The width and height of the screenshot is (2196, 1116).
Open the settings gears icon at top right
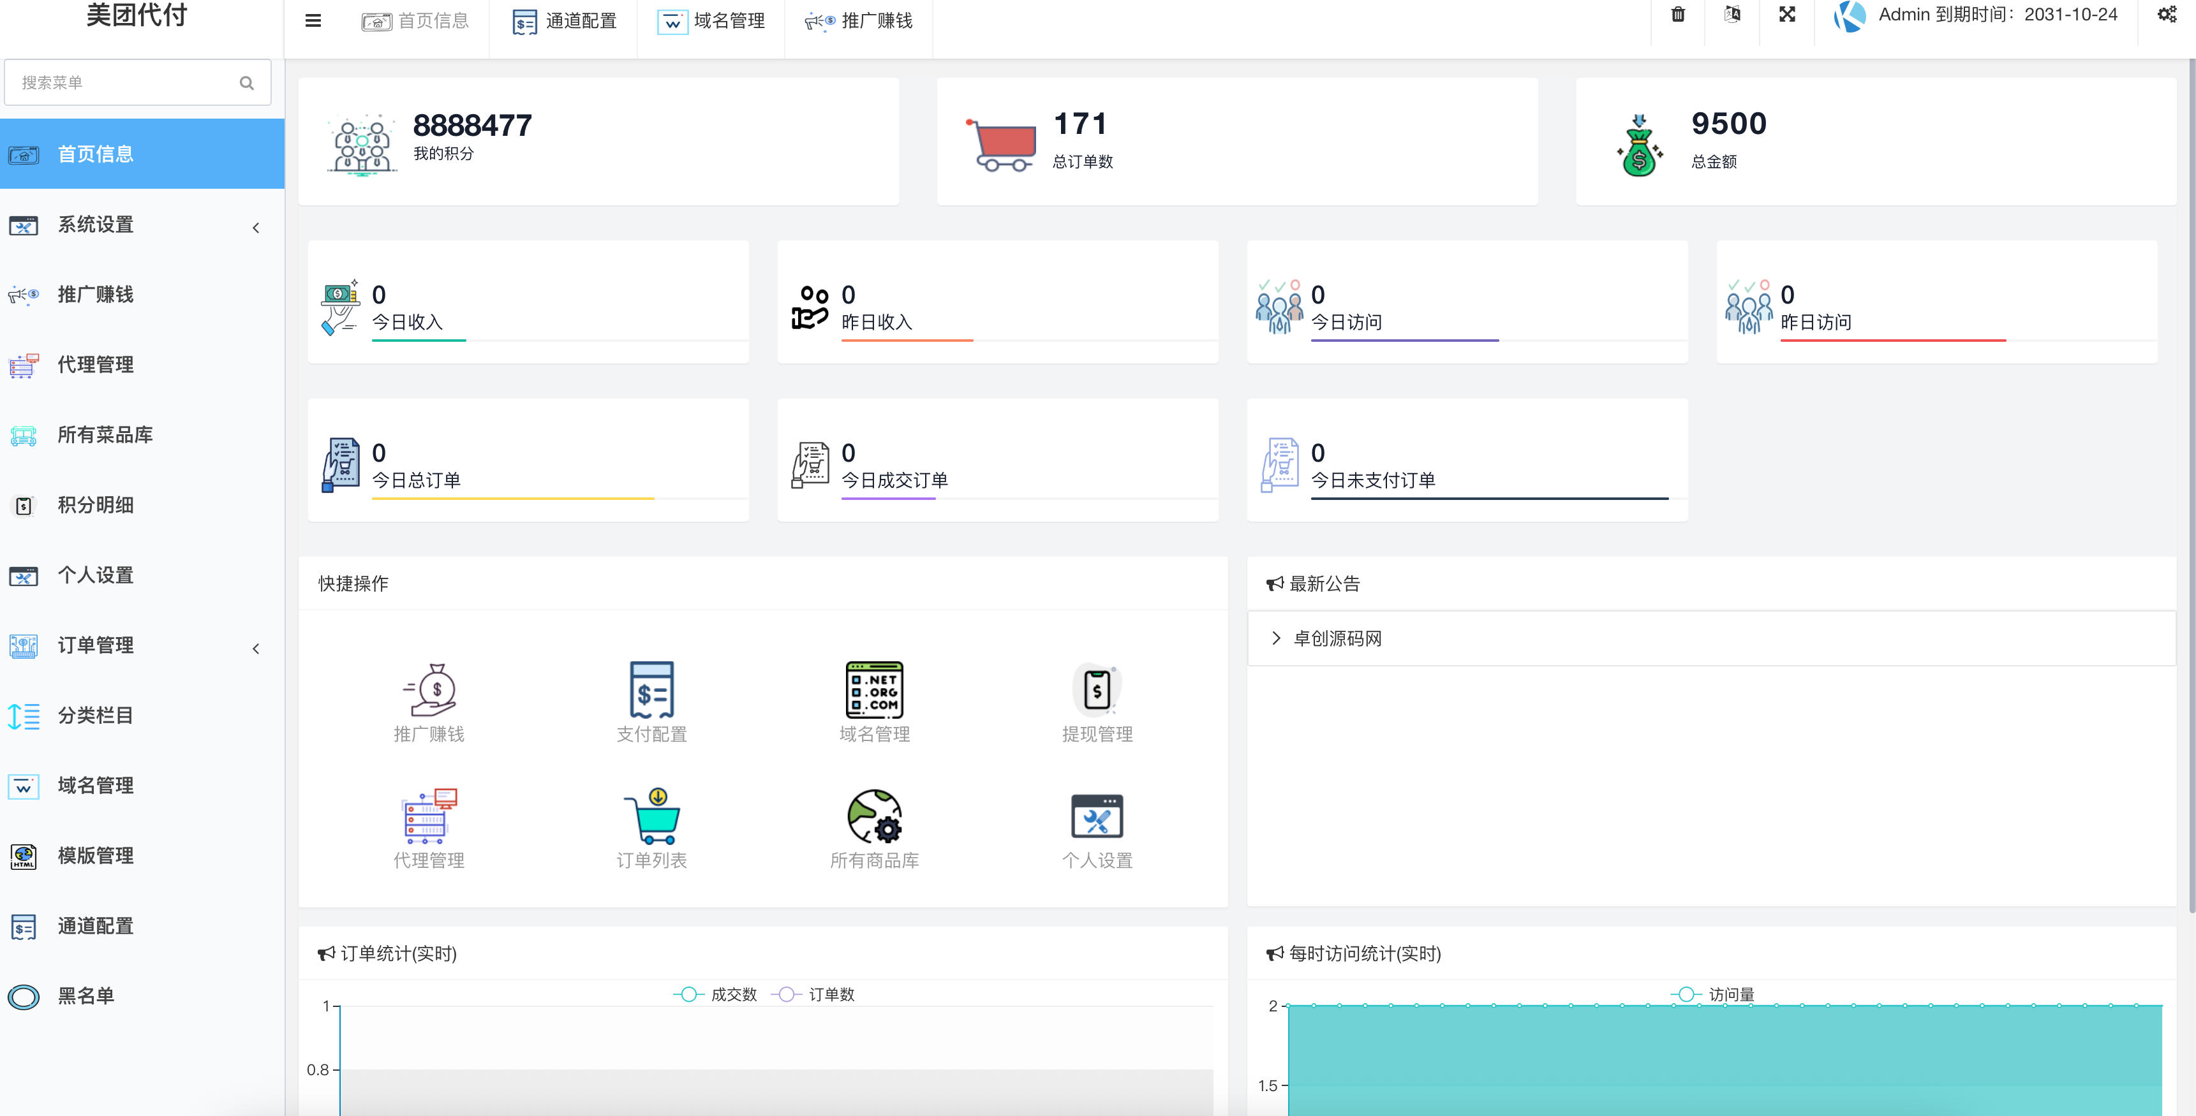tap(2167, 15)
